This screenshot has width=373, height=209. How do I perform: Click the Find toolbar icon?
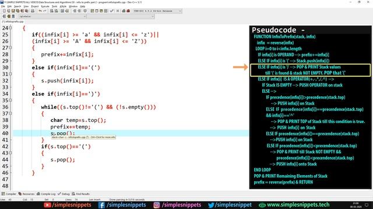pyautogui.click(x=52, y=11)
